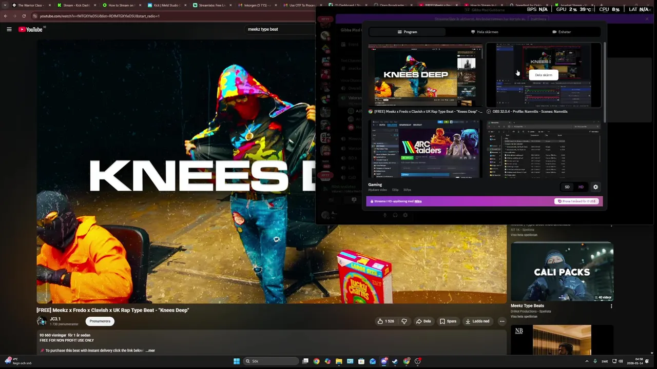Screen dimensions: 657x369
Task: Click the YouTube search field
Action: pos(280,29)
